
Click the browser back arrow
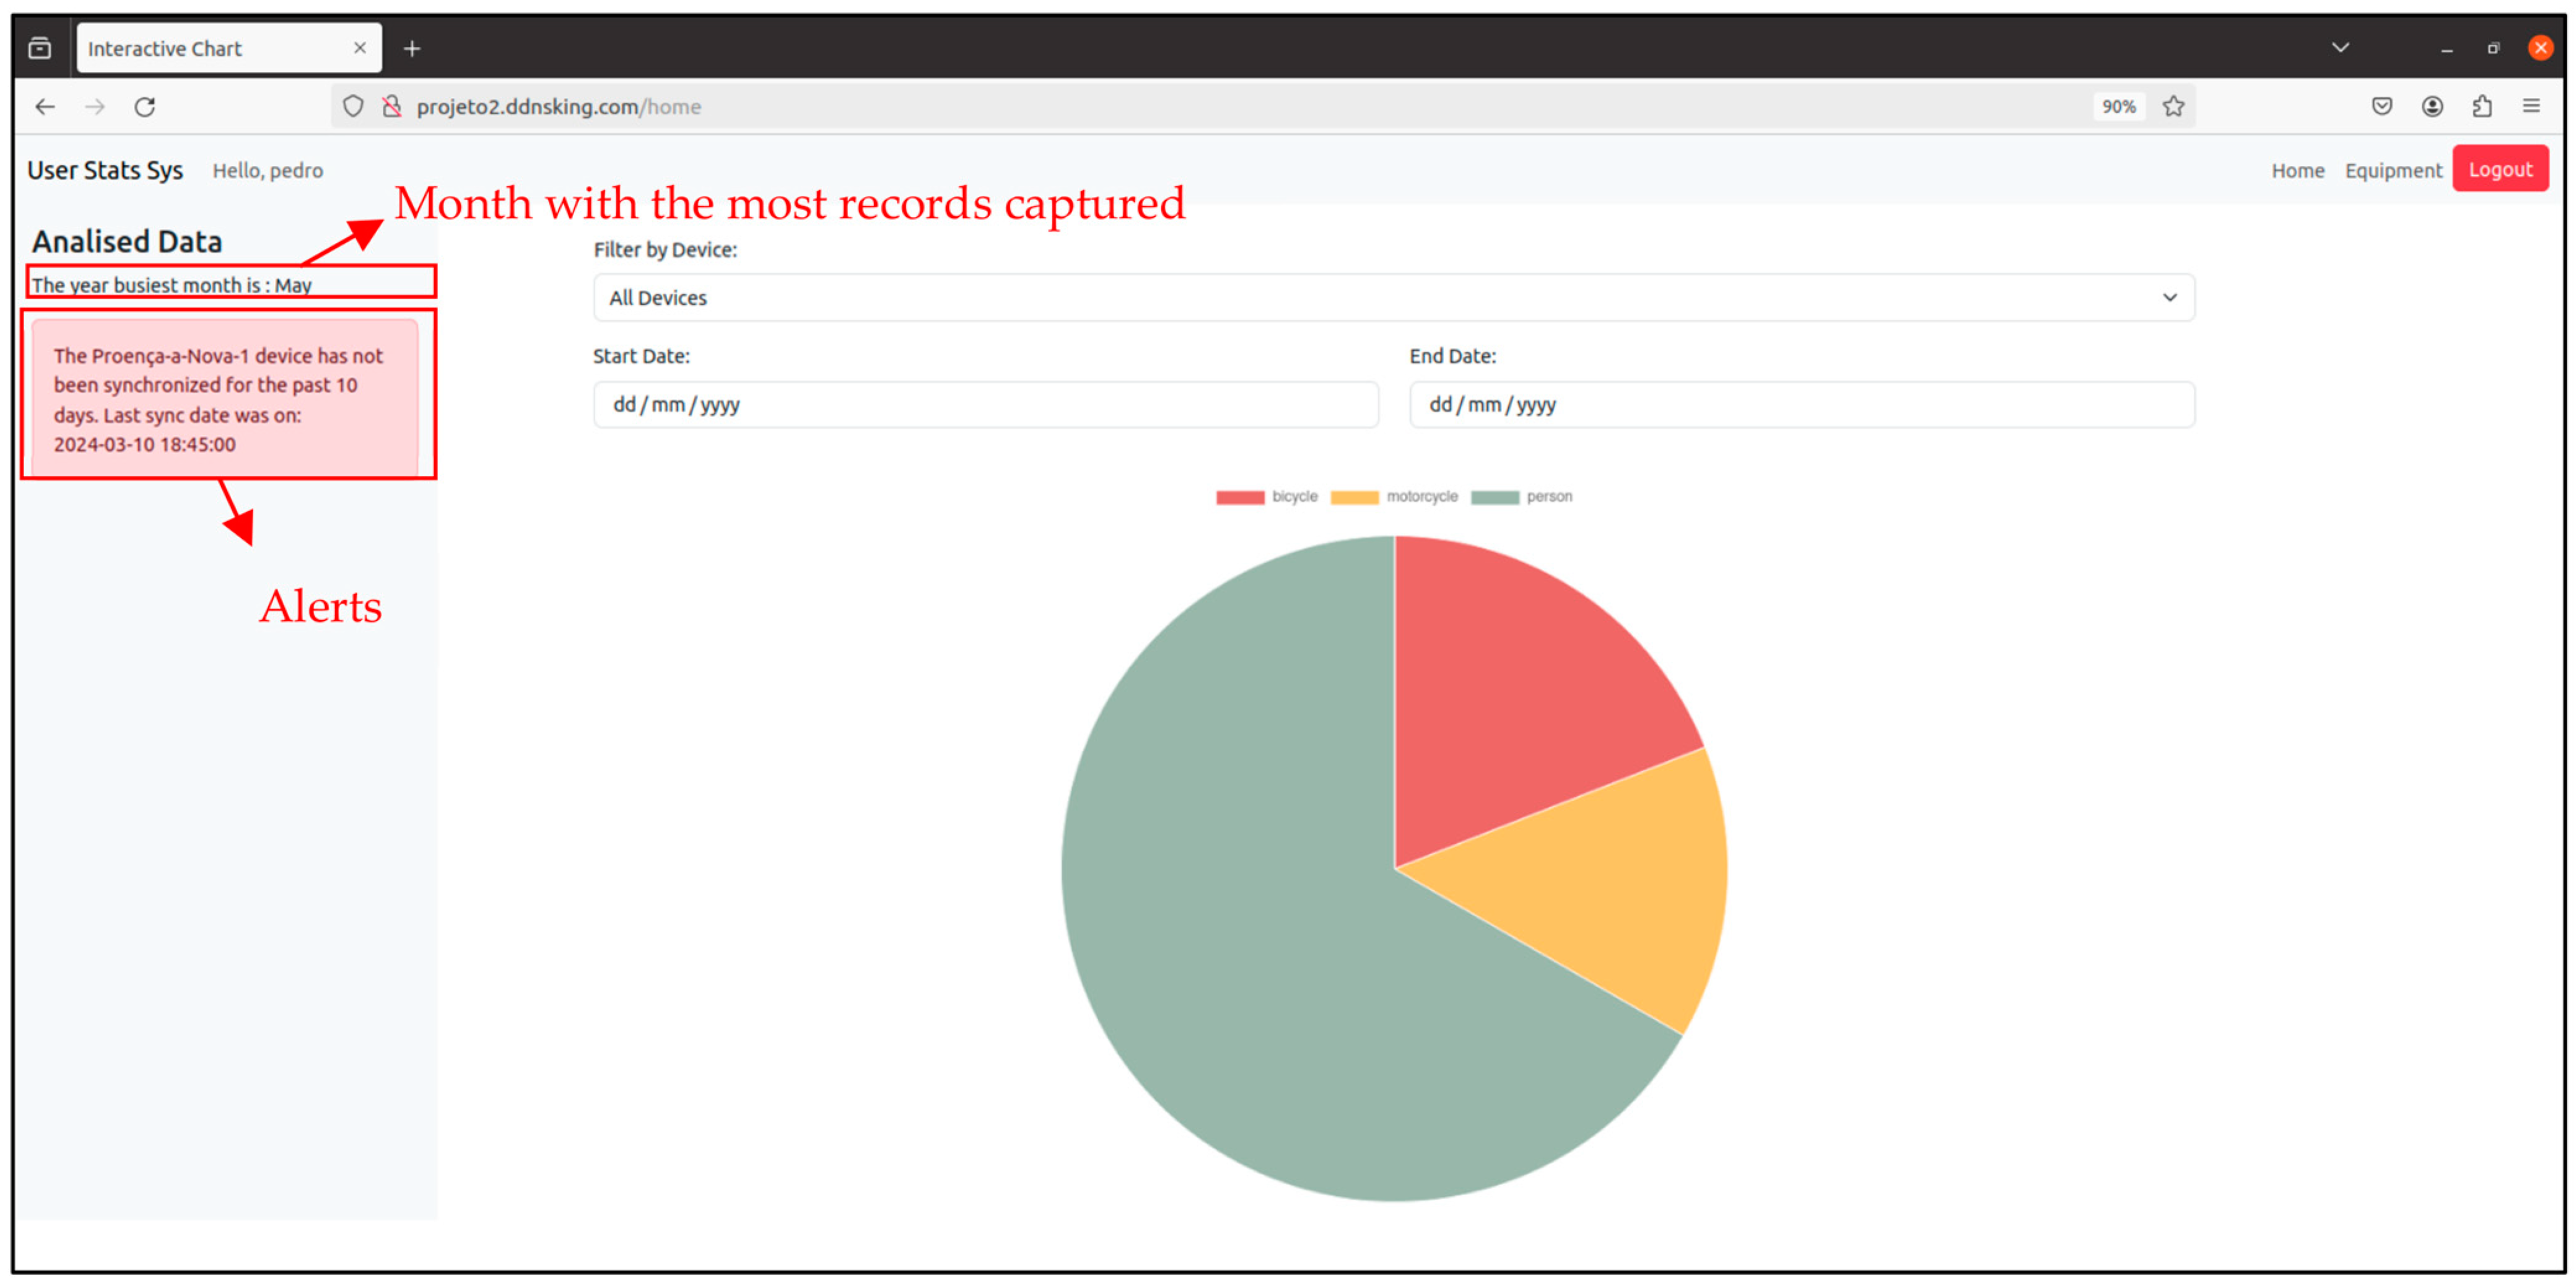44,106
